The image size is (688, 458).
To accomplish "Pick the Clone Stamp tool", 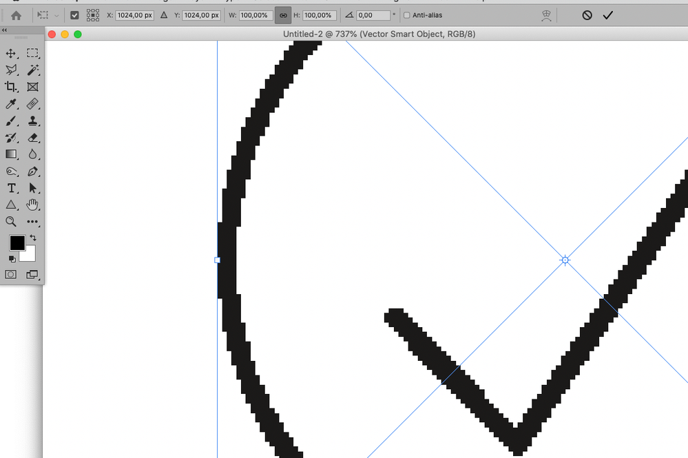I will 32,121.
